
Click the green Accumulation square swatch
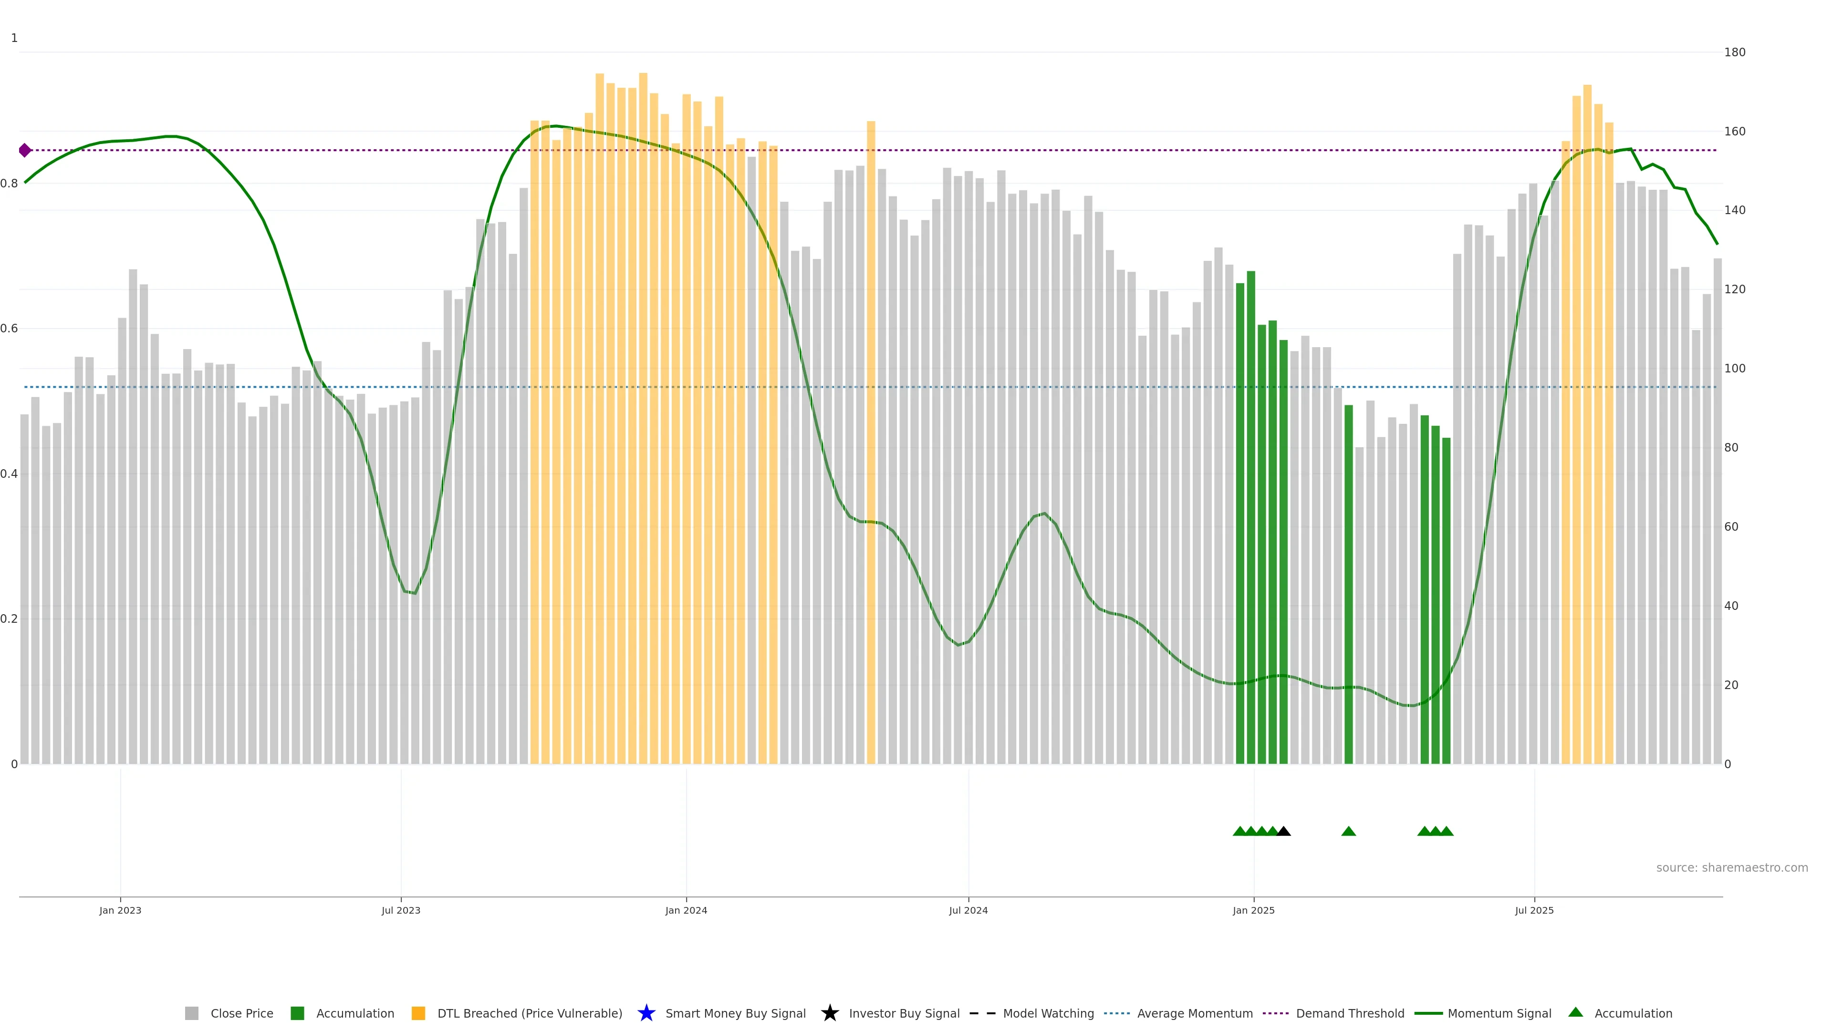click(297, 1013)
